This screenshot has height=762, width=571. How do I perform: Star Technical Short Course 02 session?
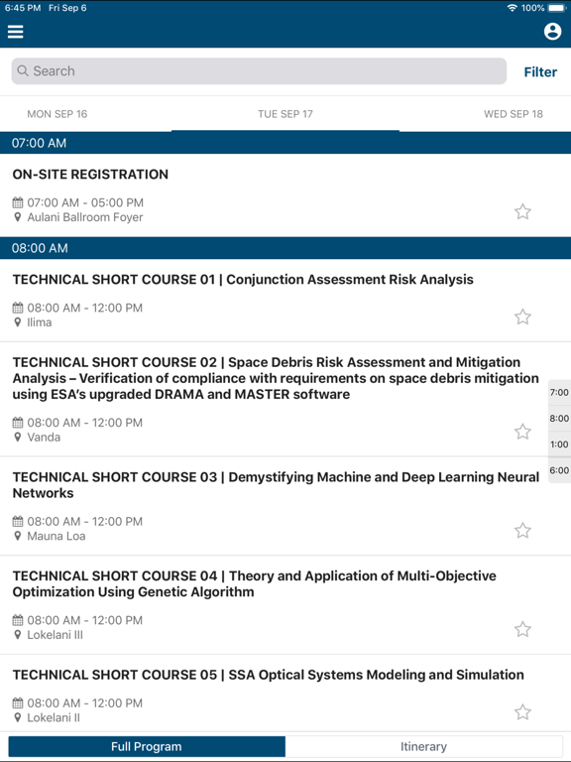523,431
